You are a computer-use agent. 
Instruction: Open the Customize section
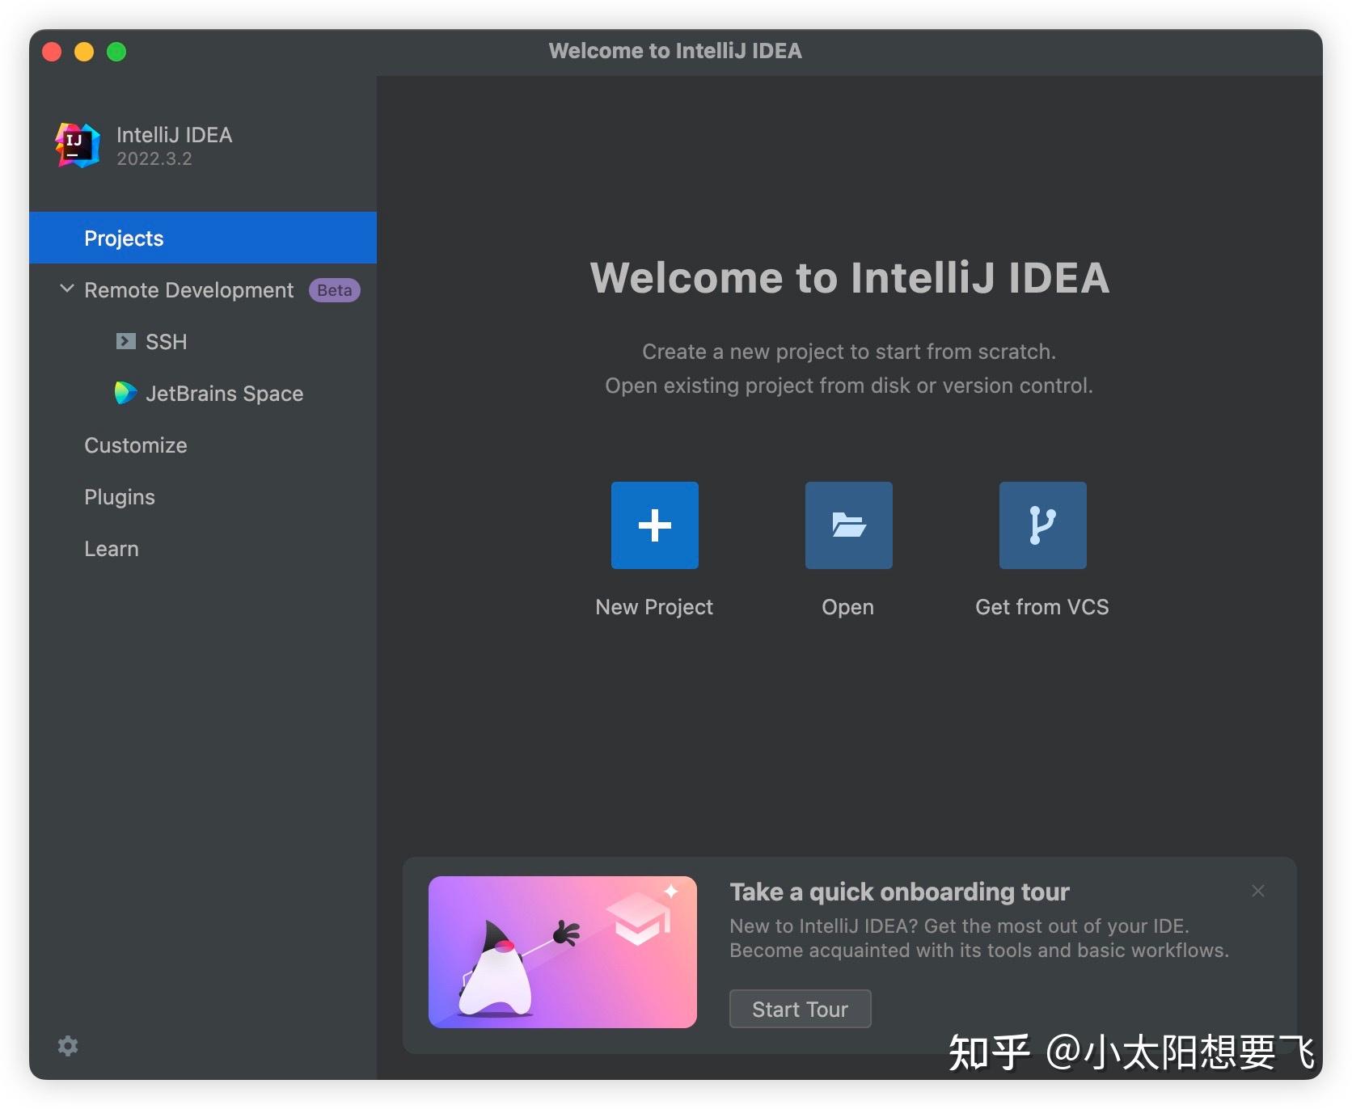pos(135,445)
